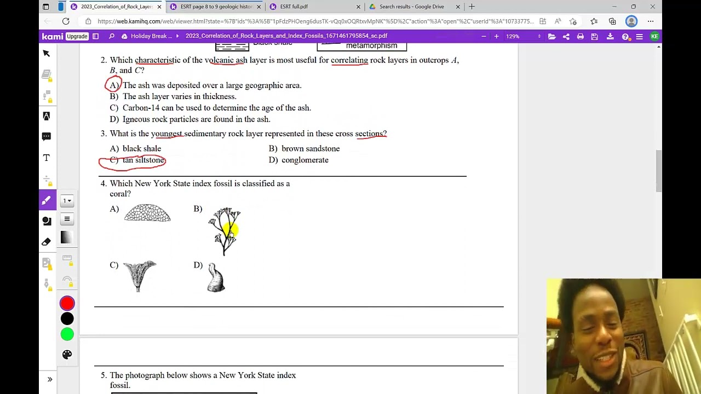Click answer 'B) brown sandstone'
This screenshot has width=701, height=394.
click(x=304, y=148)
